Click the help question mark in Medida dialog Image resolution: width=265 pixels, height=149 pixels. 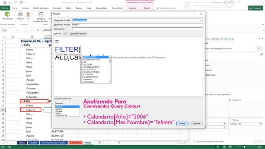(x=194, y=14)
